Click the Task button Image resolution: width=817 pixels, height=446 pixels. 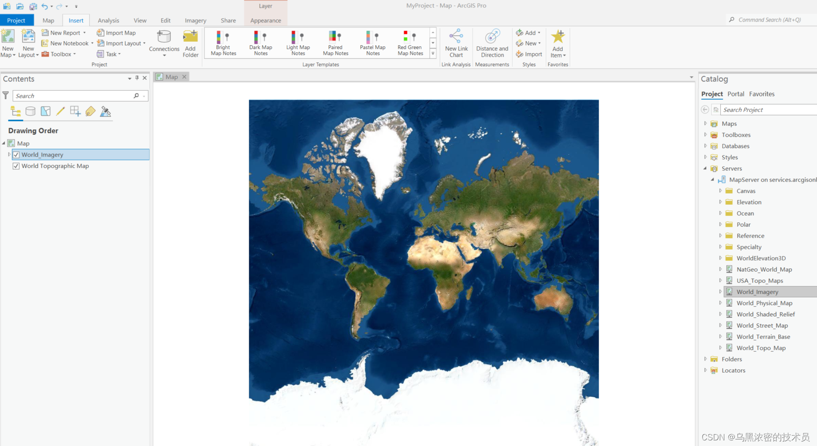109,54
